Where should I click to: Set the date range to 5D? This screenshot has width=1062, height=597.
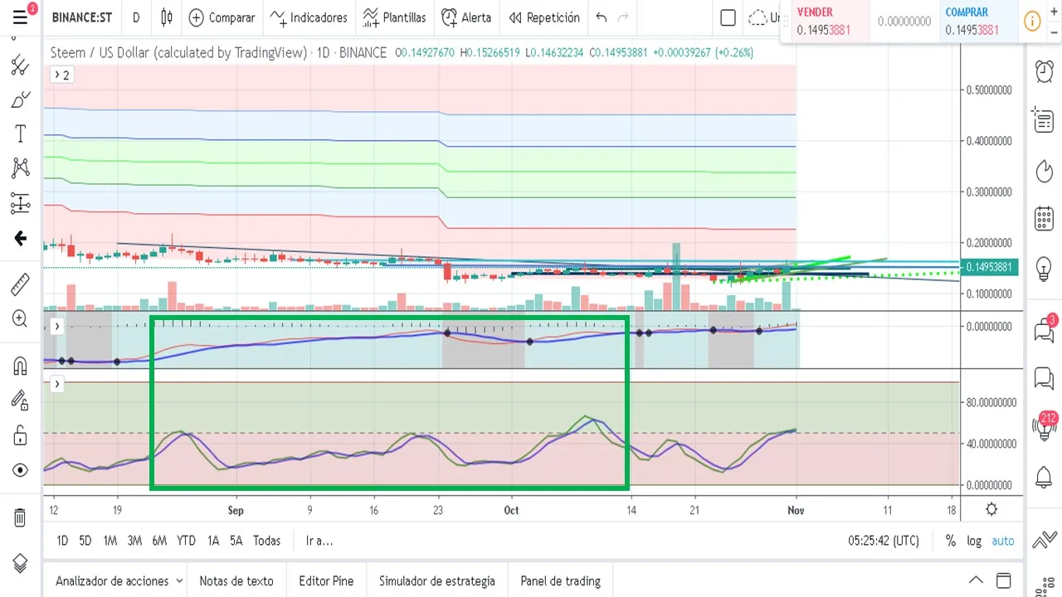tap(85, 541)
